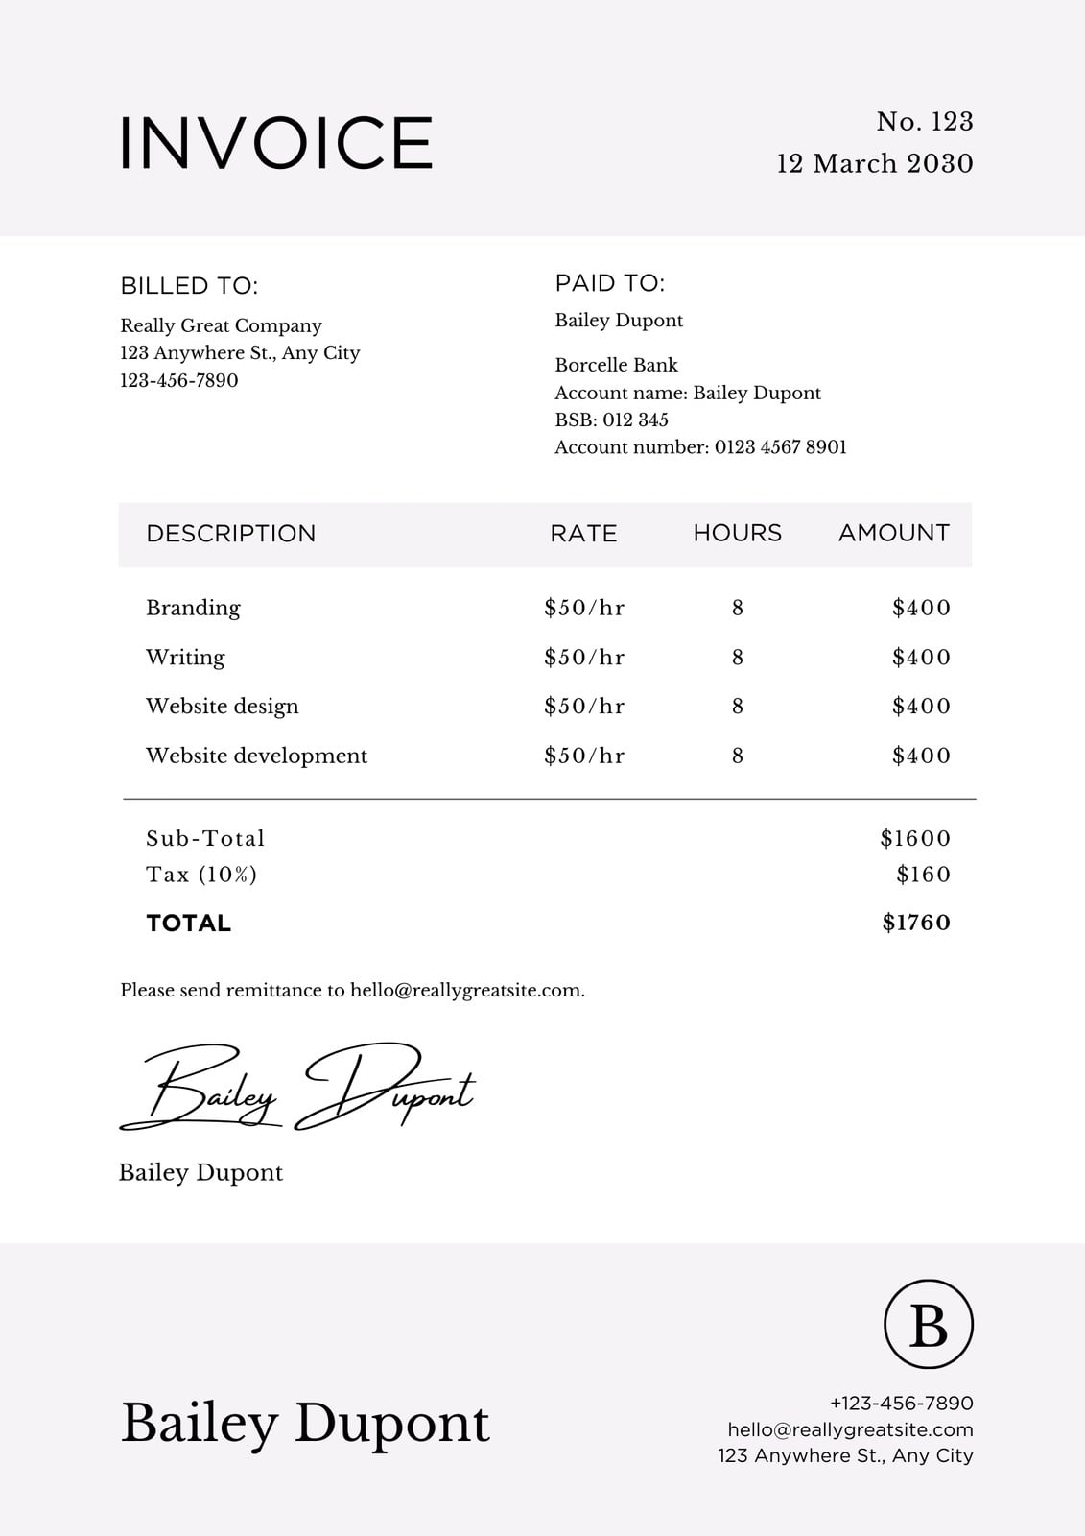Viewport: 1085px width, 1536px height.
Task: Click the footer phone number +123-456-7890
Action: click(902, 1404)
